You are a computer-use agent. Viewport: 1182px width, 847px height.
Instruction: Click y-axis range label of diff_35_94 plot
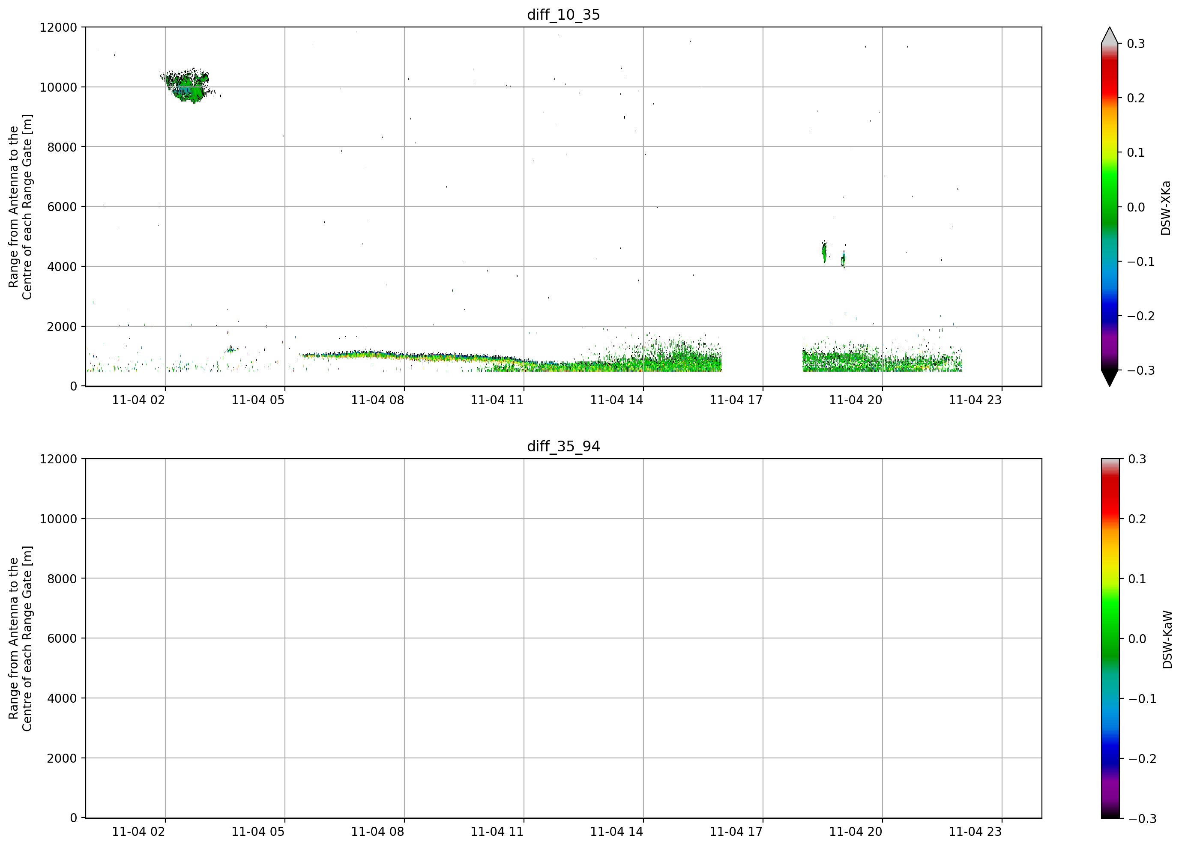(20, 638)
